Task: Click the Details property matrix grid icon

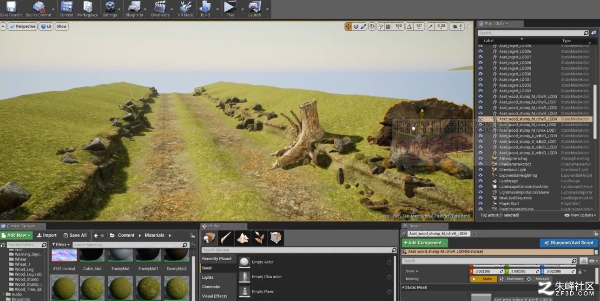Action: pyautogui.click(x=584, y=261)
